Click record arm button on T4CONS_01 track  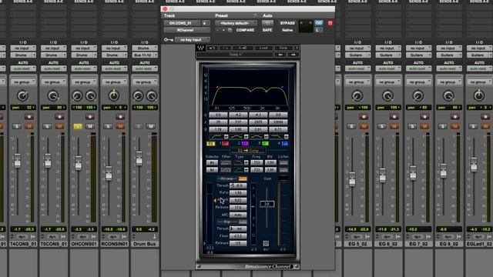[x=29, y=117]
